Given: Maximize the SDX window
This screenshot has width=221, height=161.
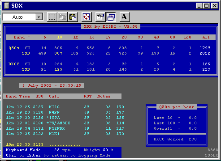Looking at the screenshot, I should pyautogui.click(x=207, y=6).
